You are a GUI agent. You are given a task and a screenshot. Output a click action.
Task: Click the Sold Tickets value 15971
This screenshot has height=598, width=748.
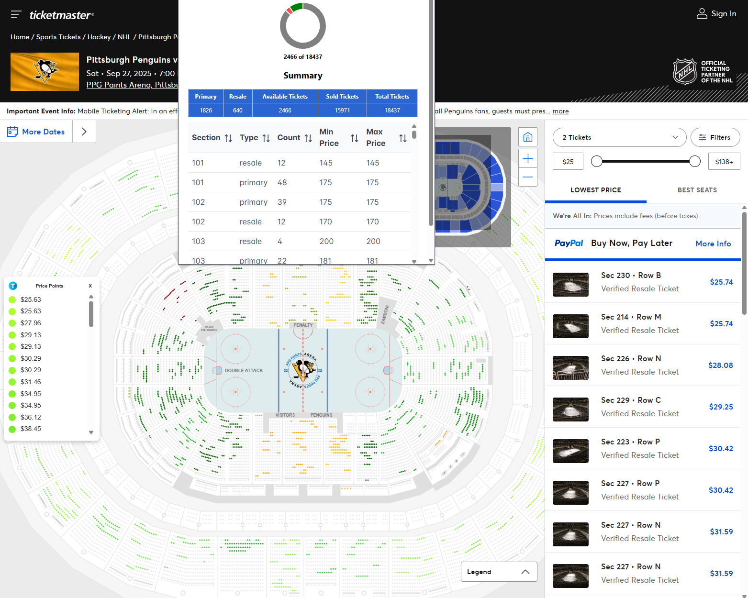coord(342,110)
